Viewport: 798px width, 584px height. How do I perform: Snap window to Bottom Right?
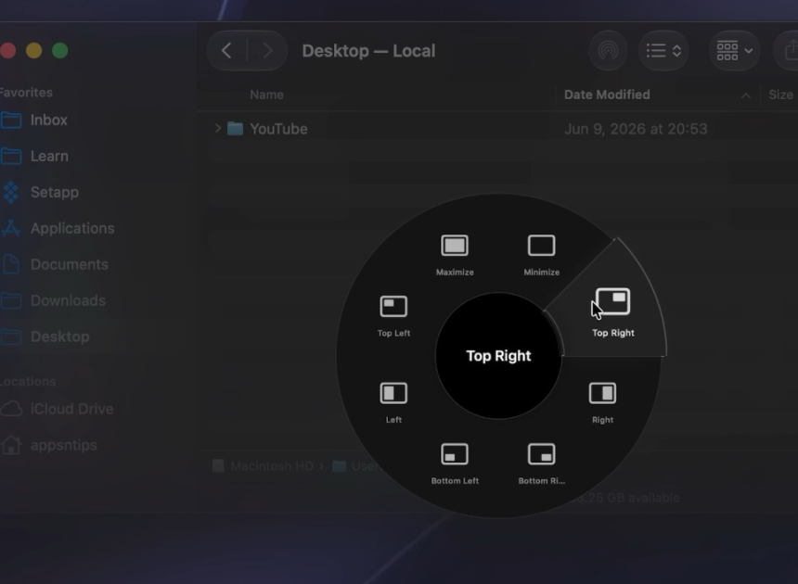tap(542, 463)
